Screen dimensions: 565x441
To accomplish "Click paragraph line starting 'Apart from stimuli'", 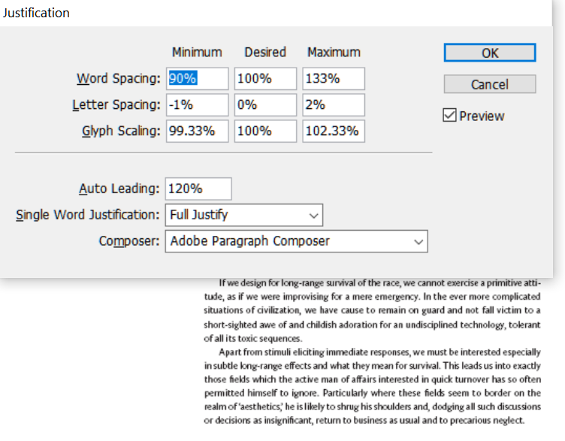I will (379, 352).
